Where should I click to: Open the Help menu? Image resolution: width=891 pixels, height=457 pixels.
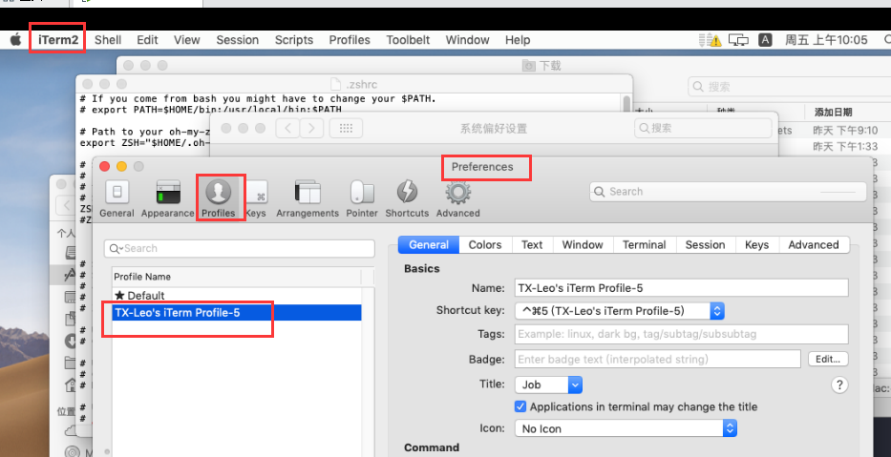(518, 40)
